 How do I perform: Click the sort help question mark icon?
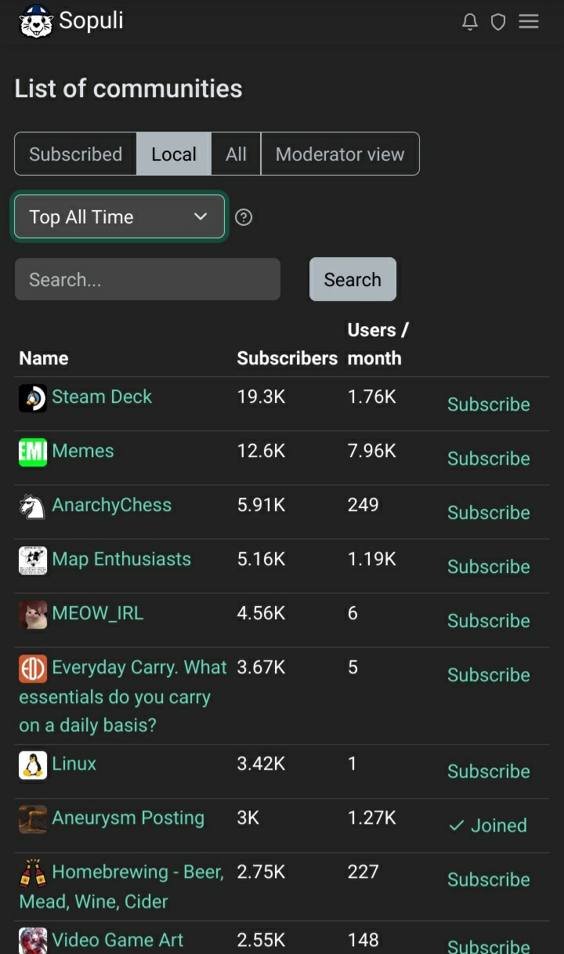pos(244,217)
